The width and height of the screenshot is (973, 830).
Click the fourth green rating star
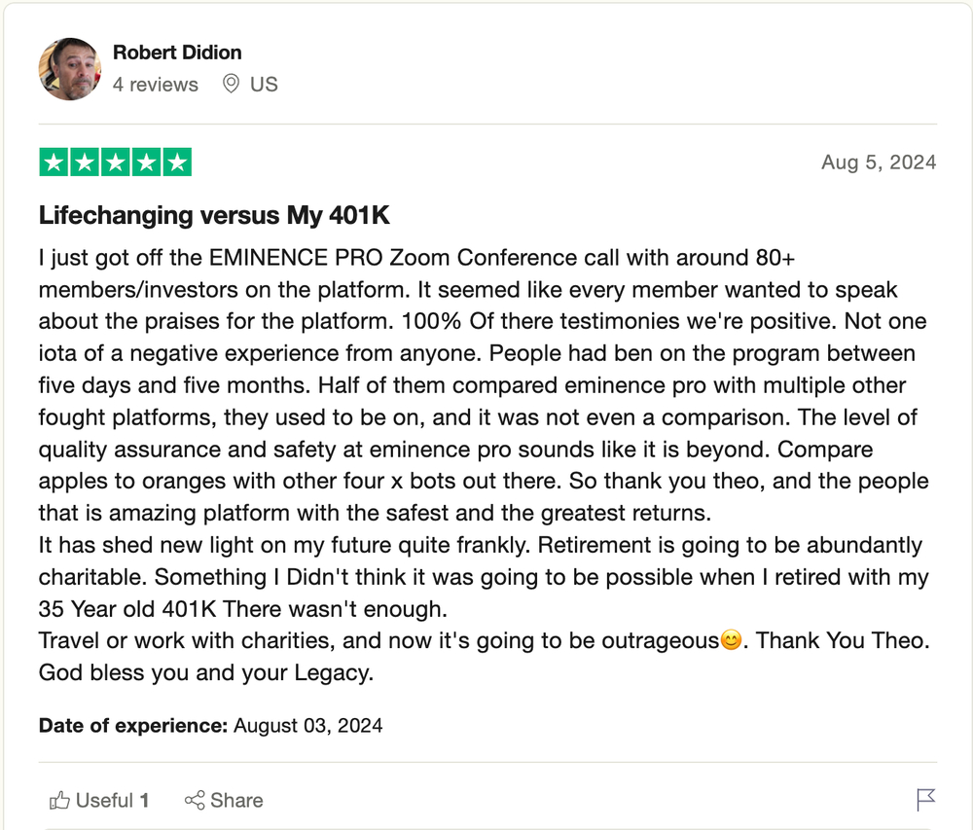click(147, 162)
